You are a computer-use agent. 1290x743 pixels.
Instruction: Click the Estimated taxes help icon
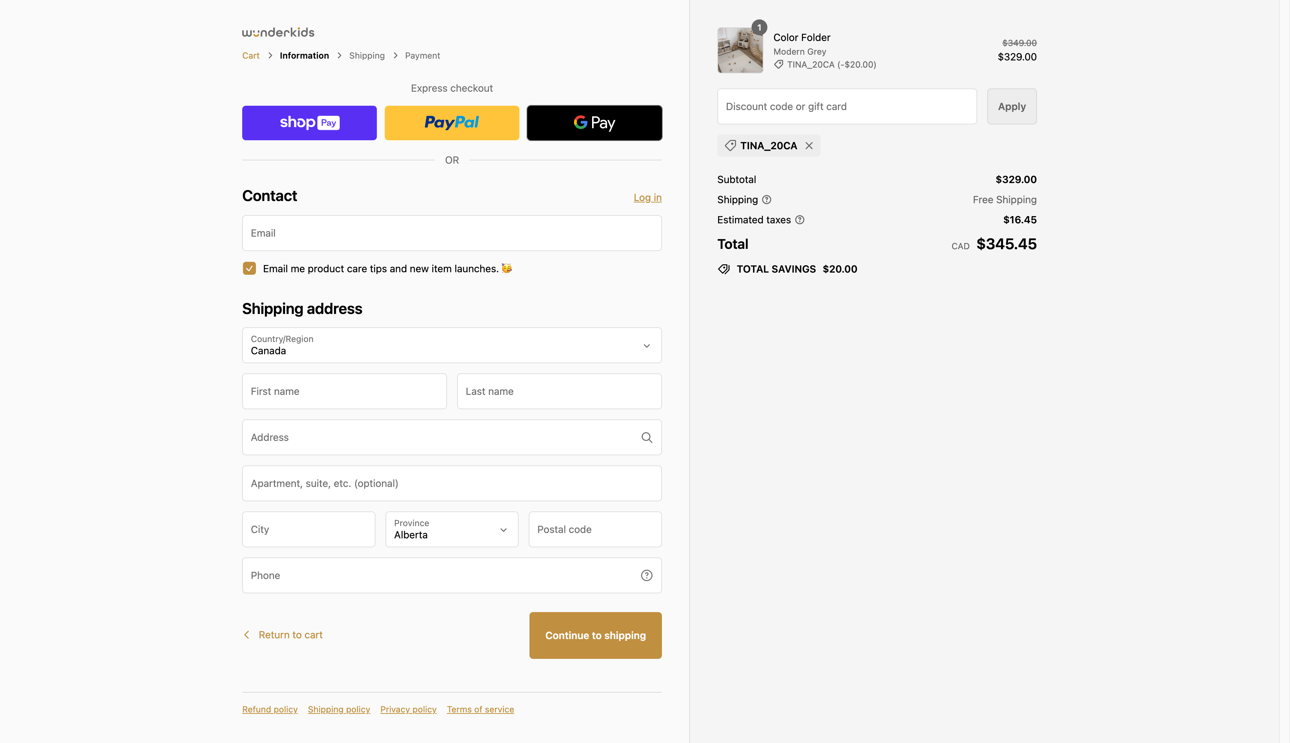pos(800,220)
